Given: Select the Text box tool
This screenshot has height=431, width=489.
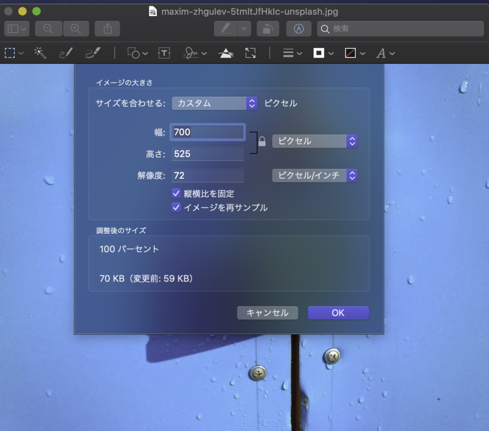Looking at the screenshot, I should pyautogui.click(x=164, y=53).
